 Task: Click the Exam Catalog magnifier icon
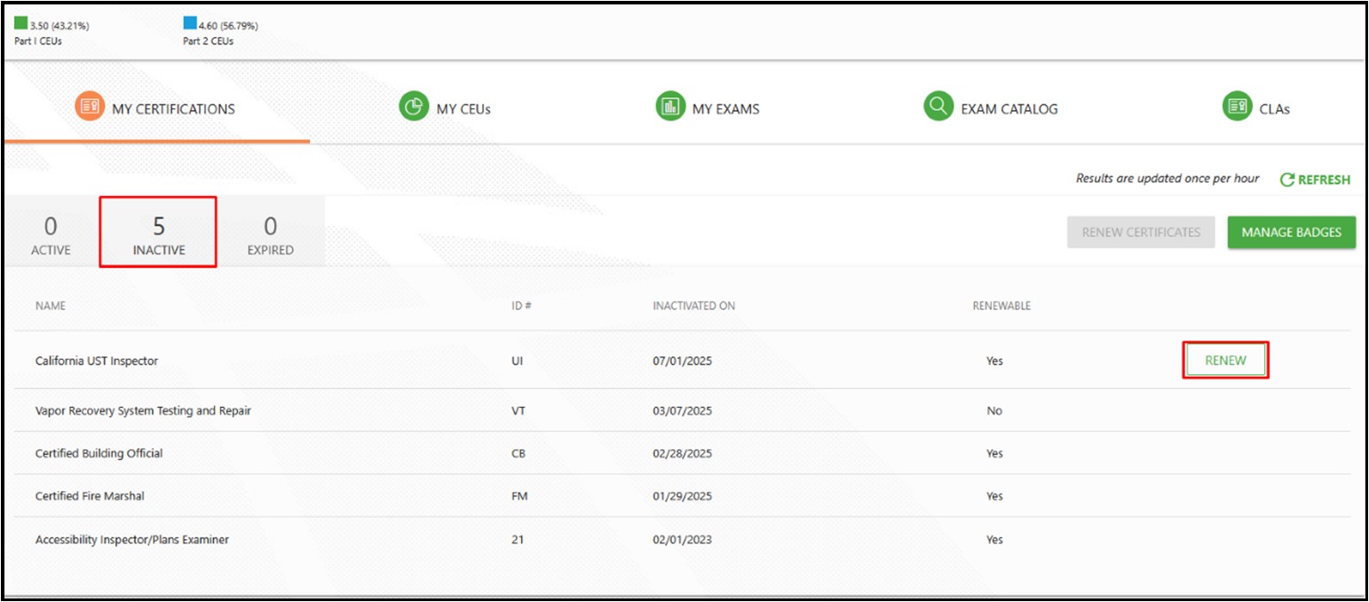coord(938,107)
